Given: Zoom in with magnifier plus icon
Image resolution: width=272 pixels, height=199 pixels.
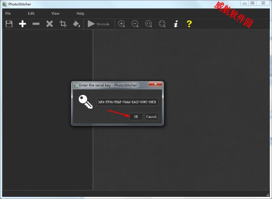Looking at the screenshot, I should [121, 24].
